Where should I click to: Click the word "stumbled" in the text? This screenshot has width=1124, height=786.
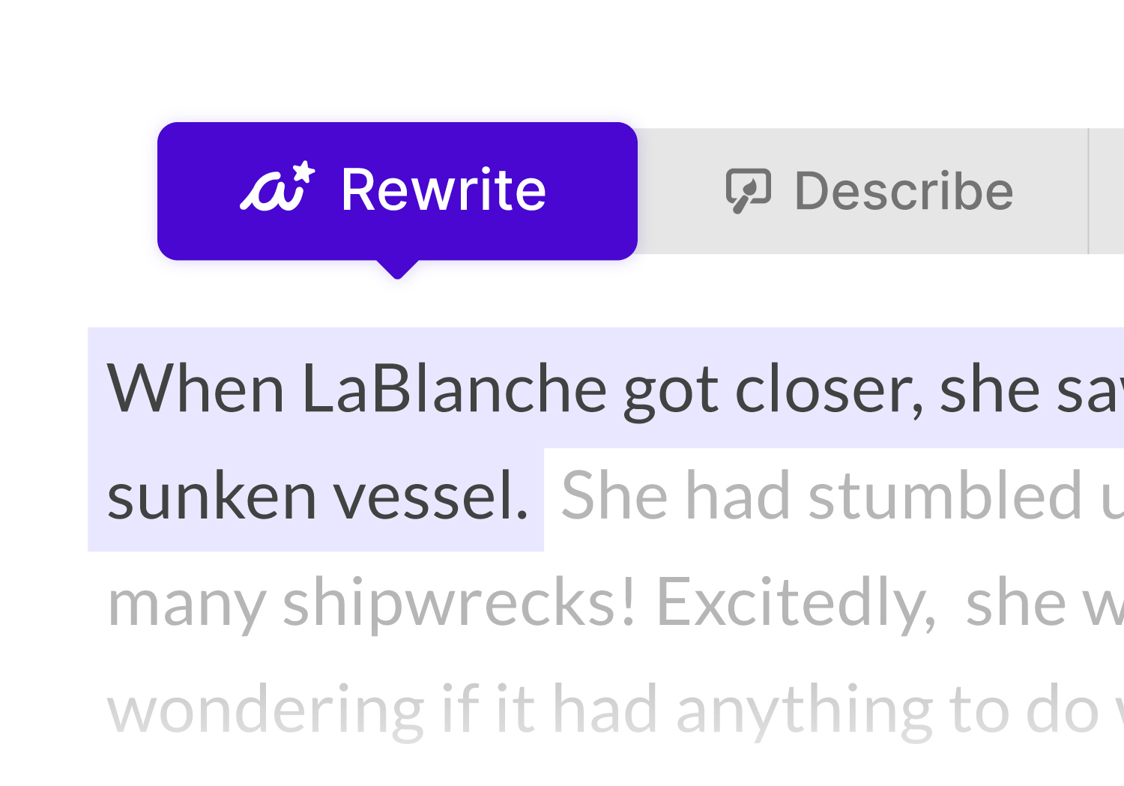946,495
